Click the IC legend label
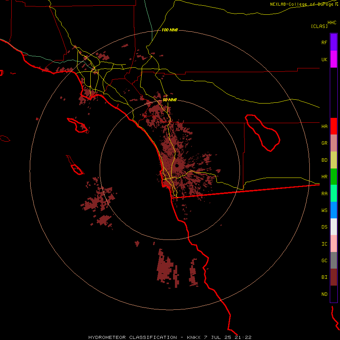 (324, 244)
